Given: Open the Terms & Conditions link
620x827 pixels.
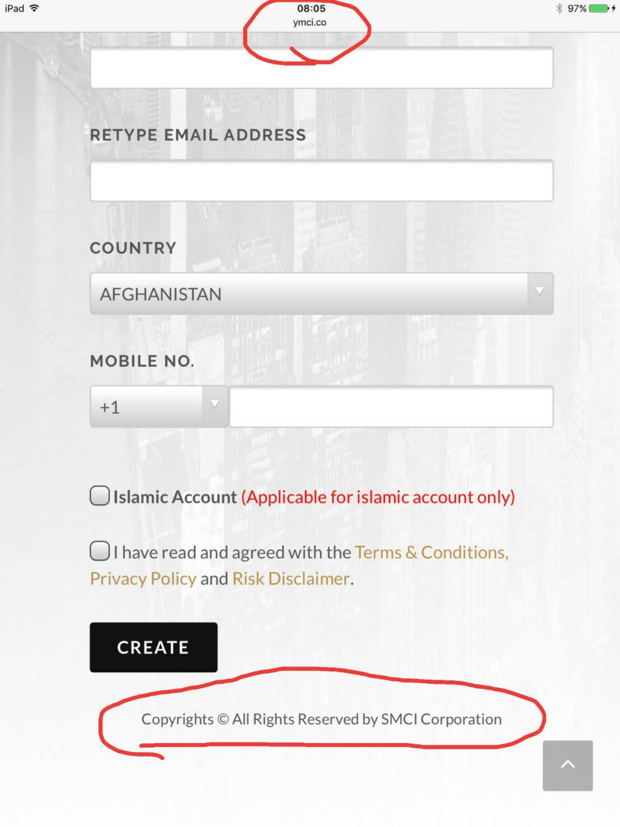Looking at the screenshot, I should point(431,552).
